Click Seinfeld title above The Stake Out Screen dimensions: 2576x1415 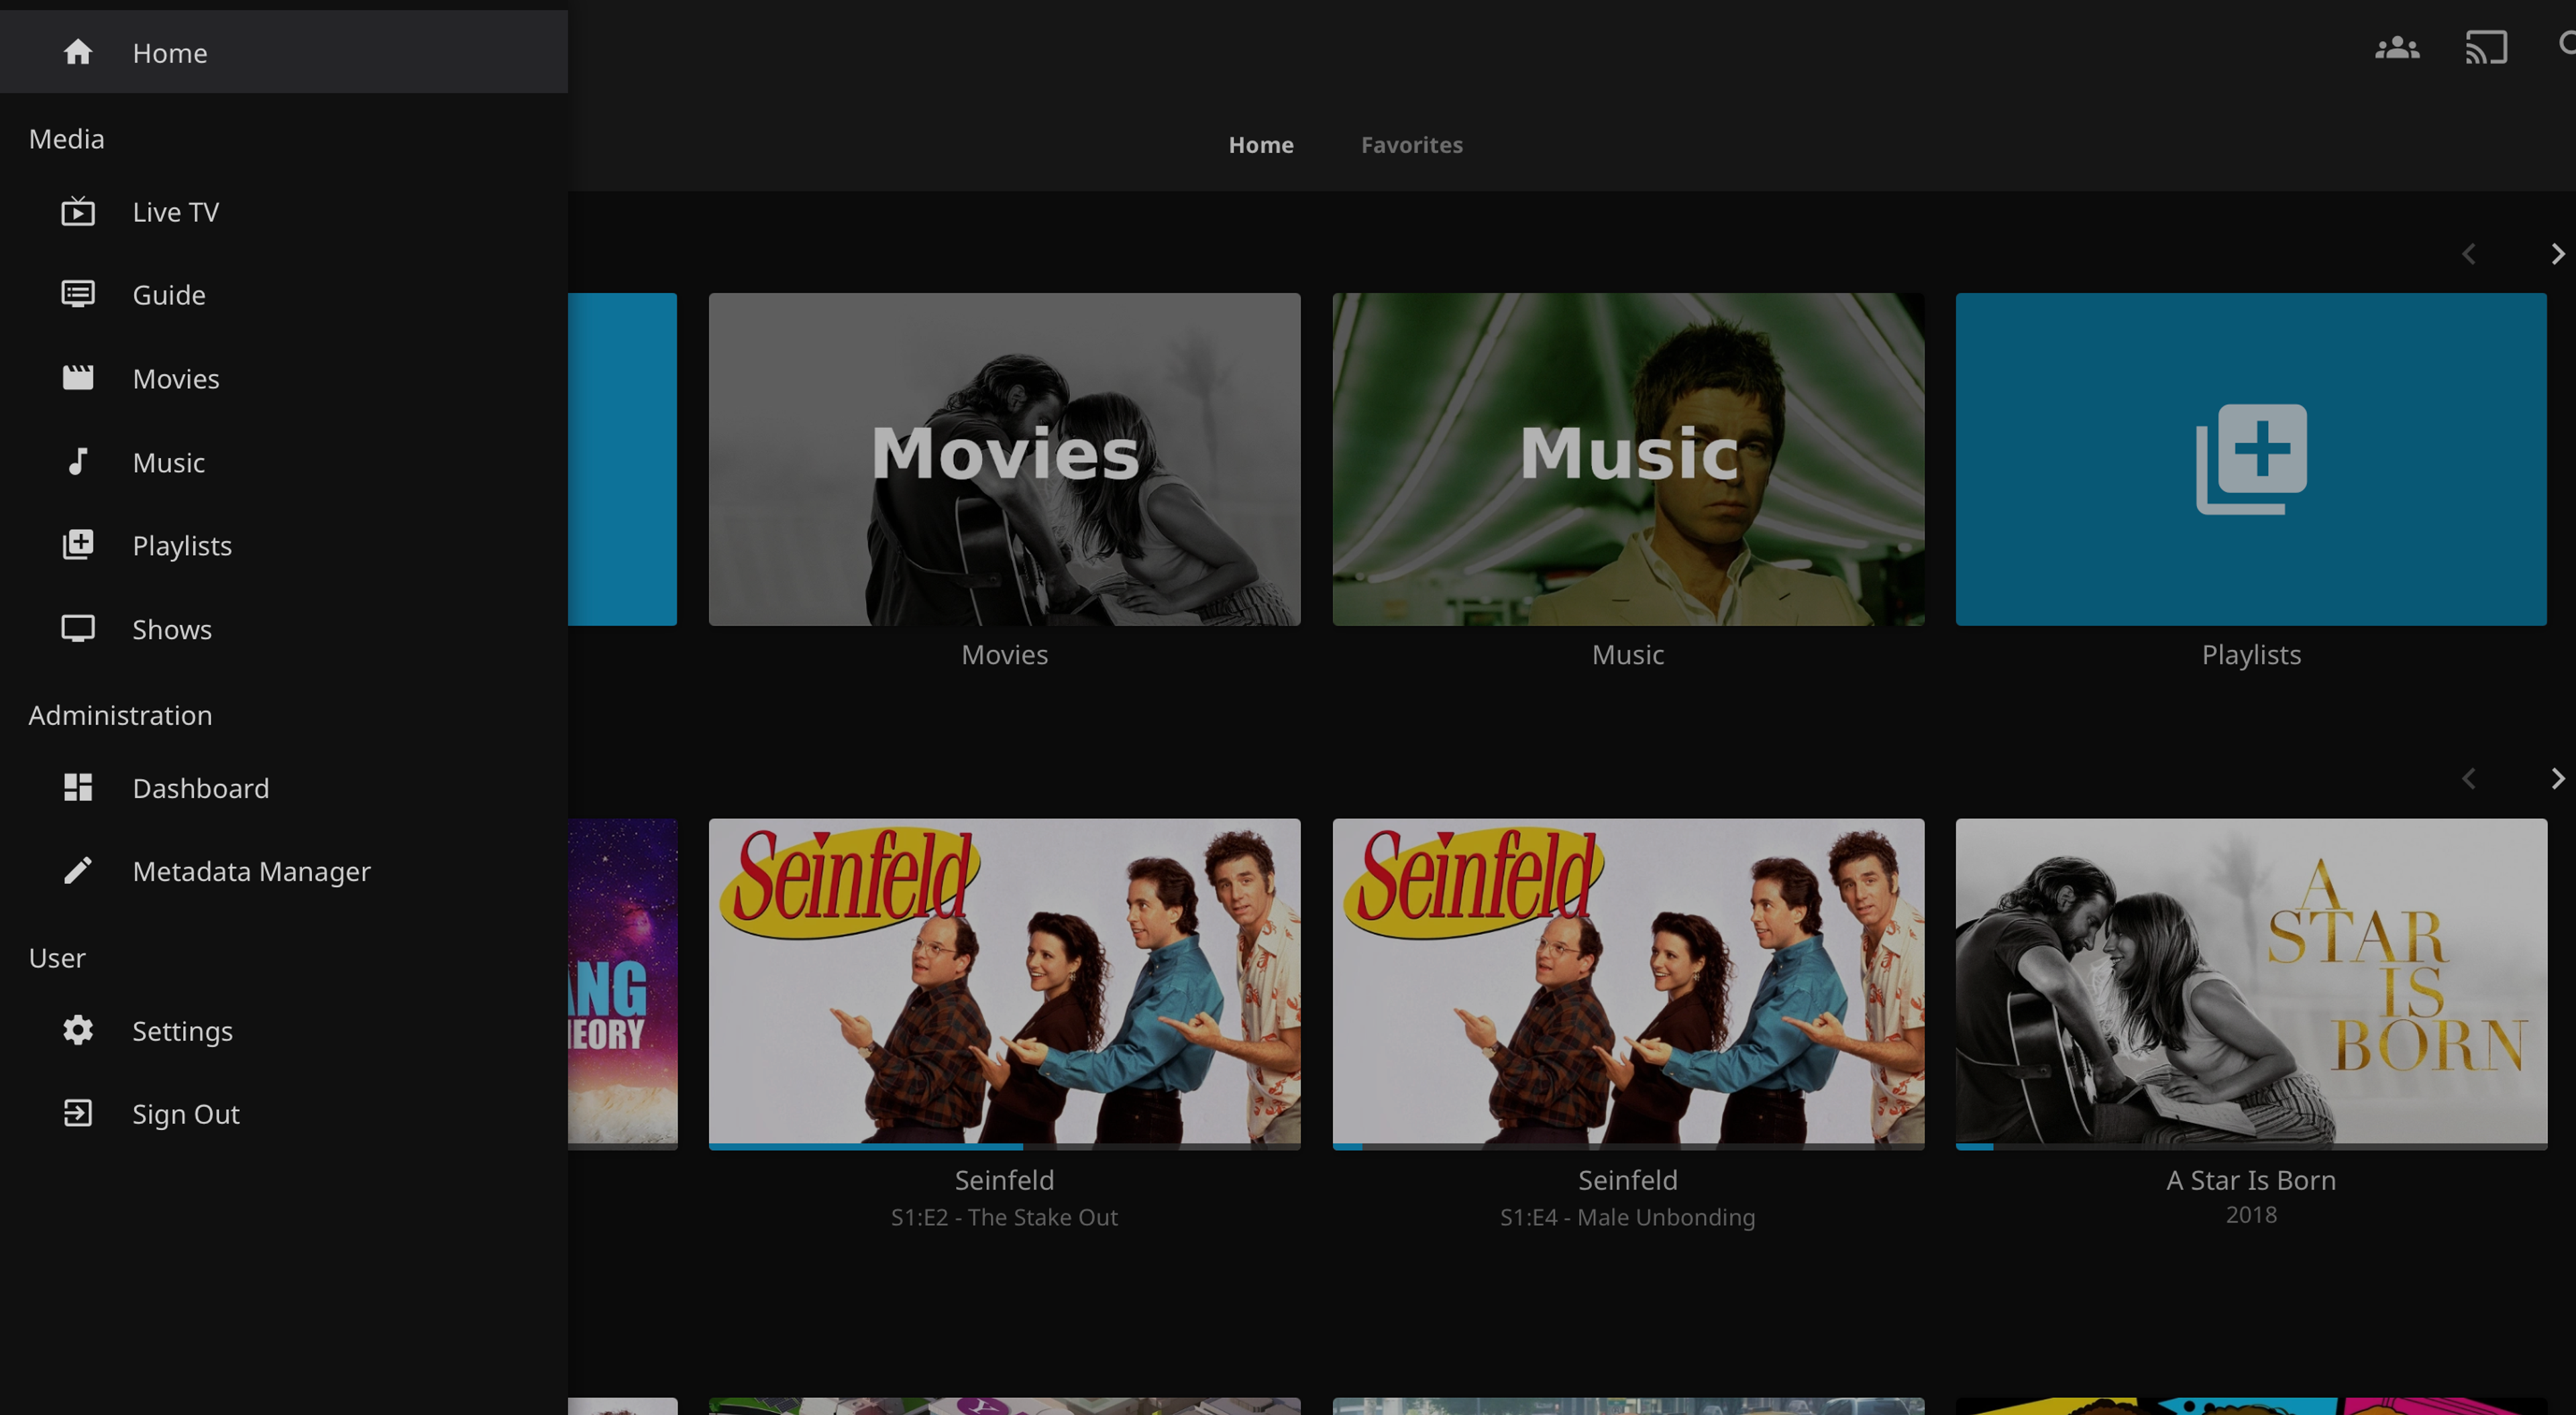pyautogui.click(x=1004, y=1179)
